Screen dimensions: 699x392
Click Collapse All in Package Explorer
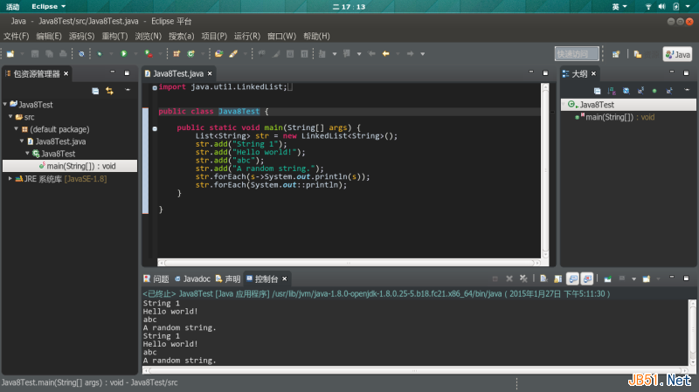95,90
